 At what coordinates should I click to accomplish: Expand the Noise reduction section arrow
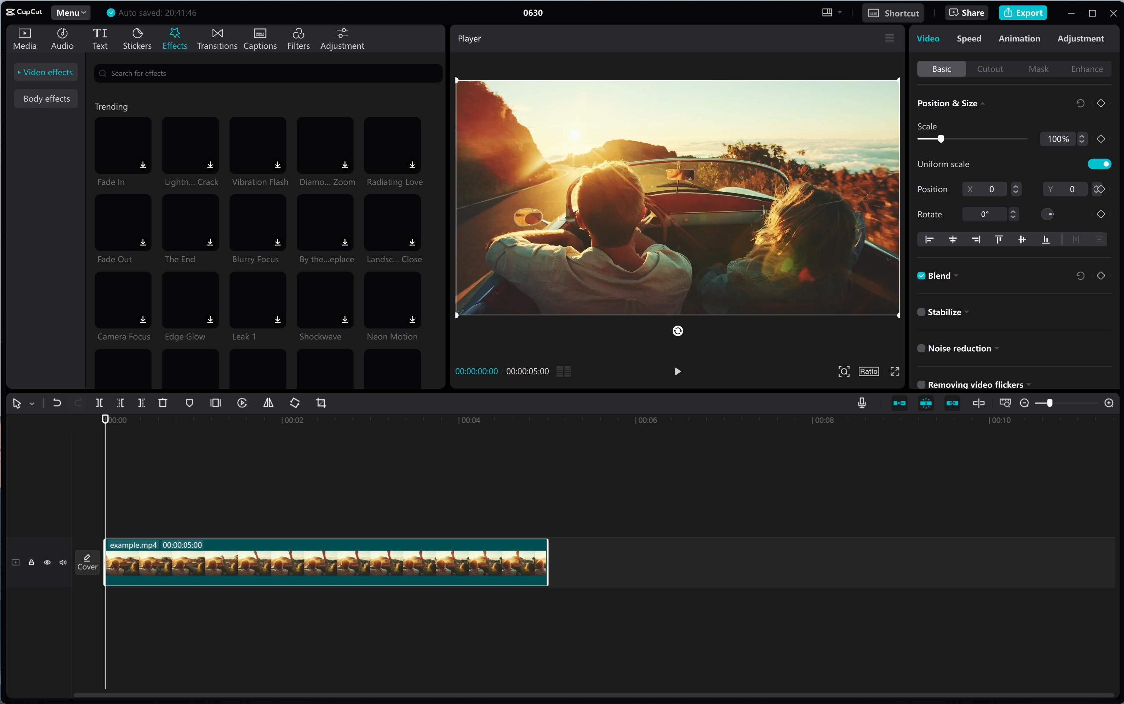(997, 348)
